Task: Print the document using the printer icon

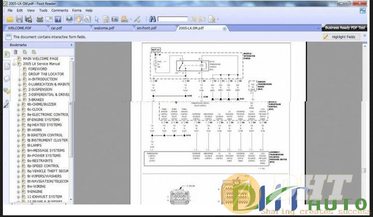Action: point(40,19)
